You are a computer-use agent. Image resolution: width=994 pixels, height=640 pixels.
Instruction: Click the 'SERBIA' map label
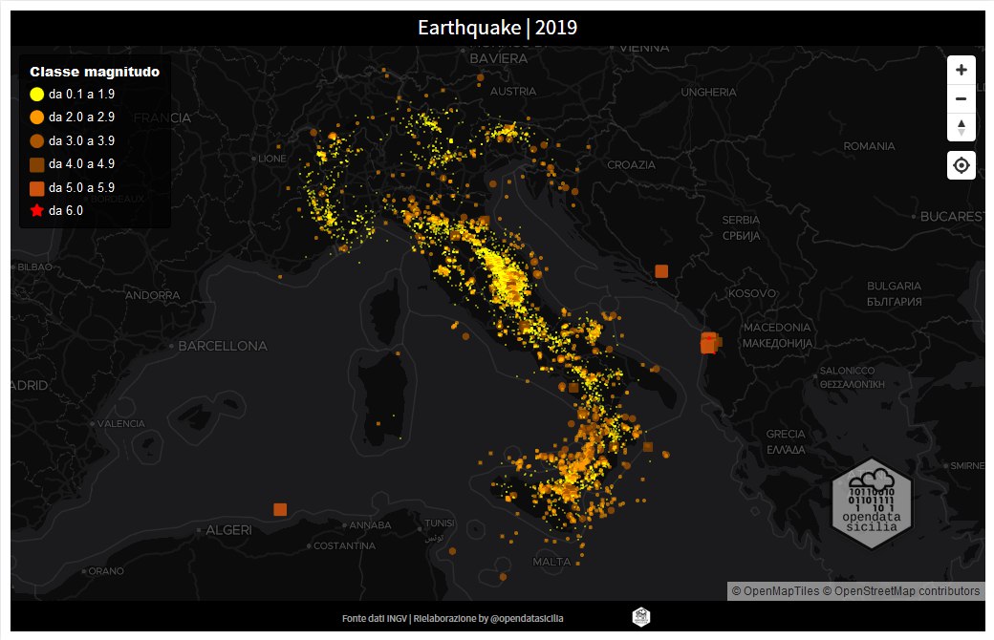tap(741, 220)
